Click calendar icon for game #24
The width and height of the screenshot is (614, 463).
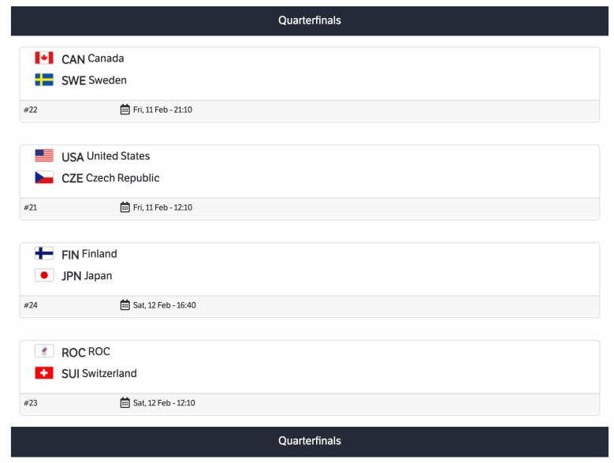pyautogui.click(x=125, y=305)
